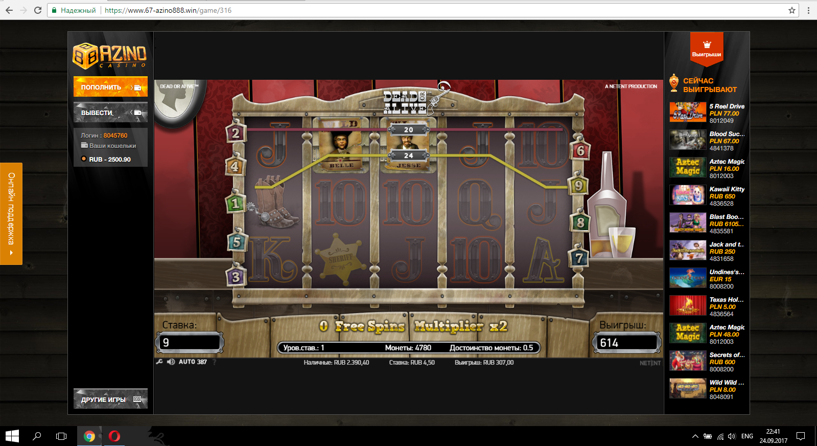This screenshot has width=817, height=446.
Task: Expand the Онлайн поддержка side tab
Action: 11,214
